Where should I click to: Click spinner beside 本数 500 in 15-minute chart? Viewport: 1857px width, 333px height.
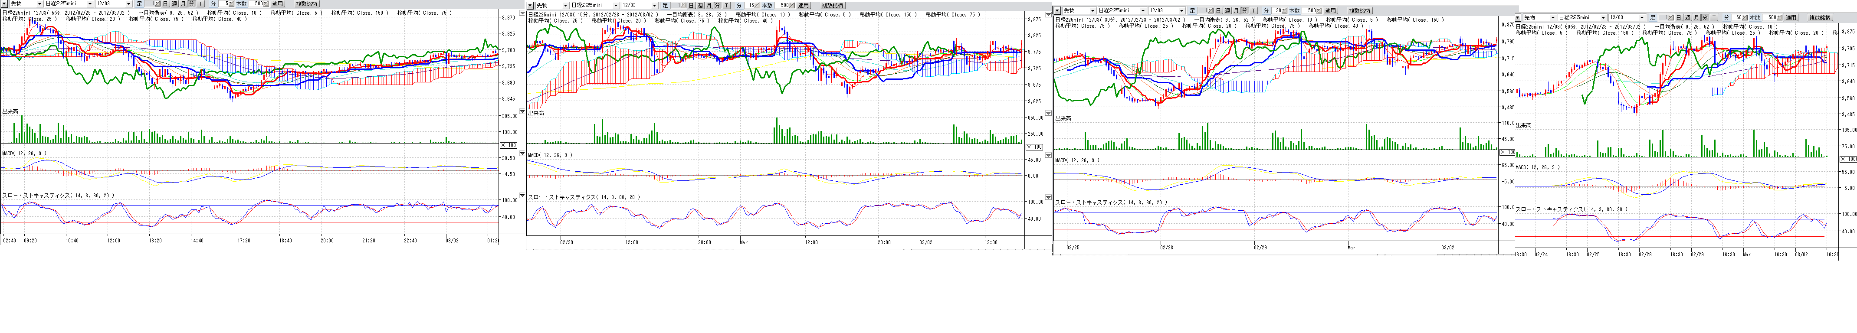click(x=792, y=6)
